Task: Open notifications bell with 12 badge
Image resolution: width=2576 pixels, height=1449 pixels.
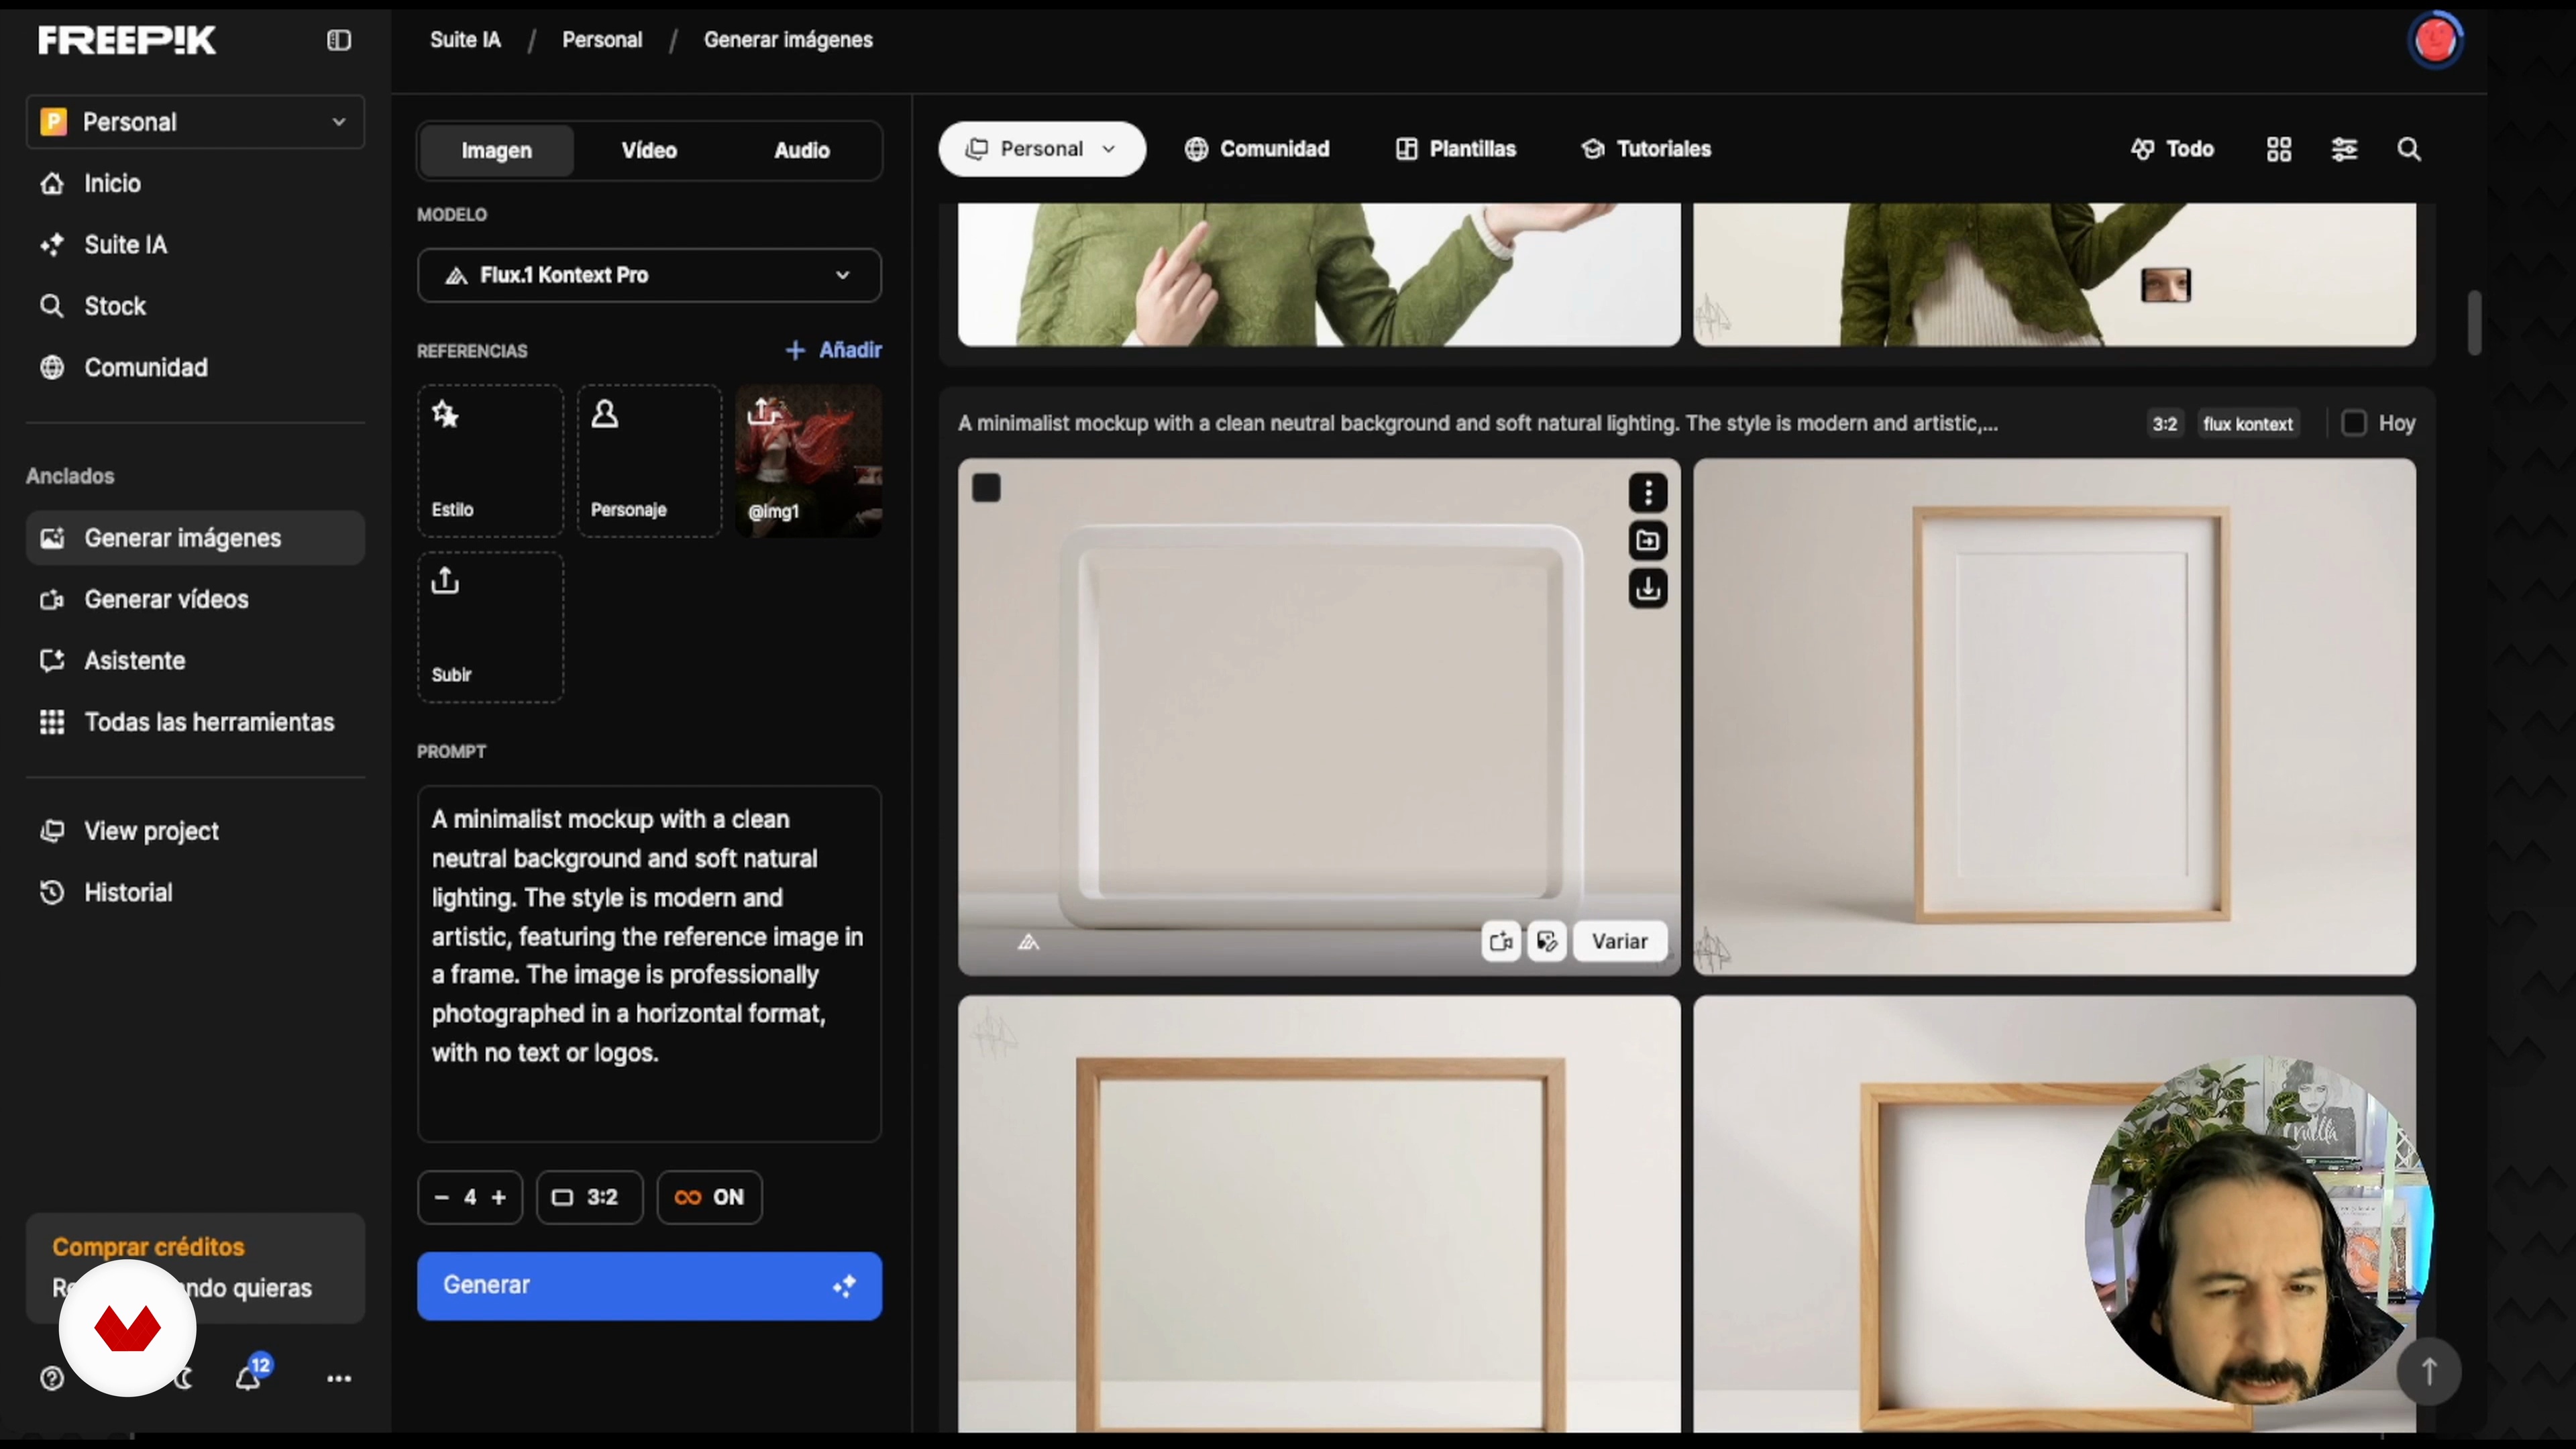Action: coord(249,1377)
